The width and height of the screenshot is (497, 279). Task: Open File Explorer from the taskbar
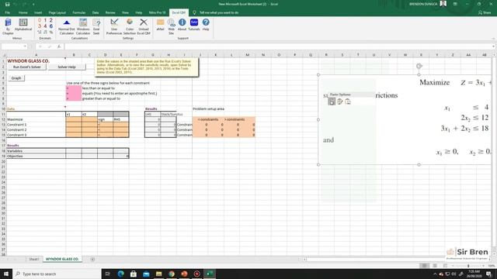point(158,274)
